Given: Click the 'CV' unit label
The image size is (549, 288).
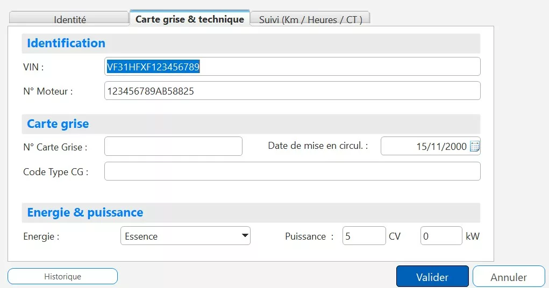Looking at the screenshot, I should (395, 236).
